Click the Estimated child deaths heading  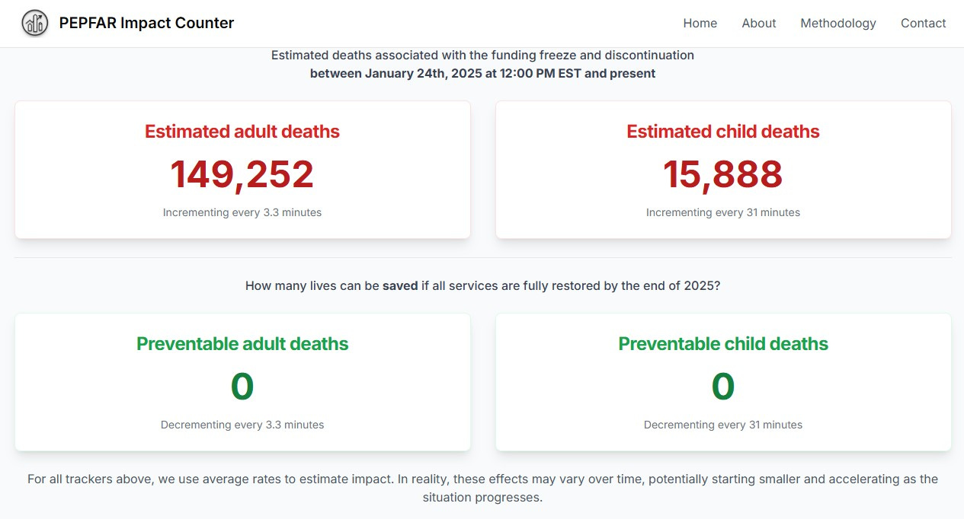click(x=723, y=132)
